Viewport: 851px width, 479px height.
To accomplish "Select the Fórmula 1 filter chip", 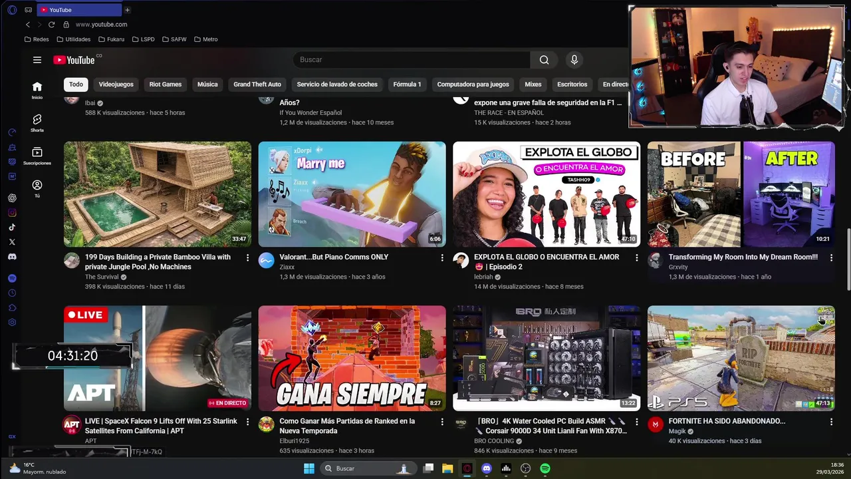I will click(407, 84).
